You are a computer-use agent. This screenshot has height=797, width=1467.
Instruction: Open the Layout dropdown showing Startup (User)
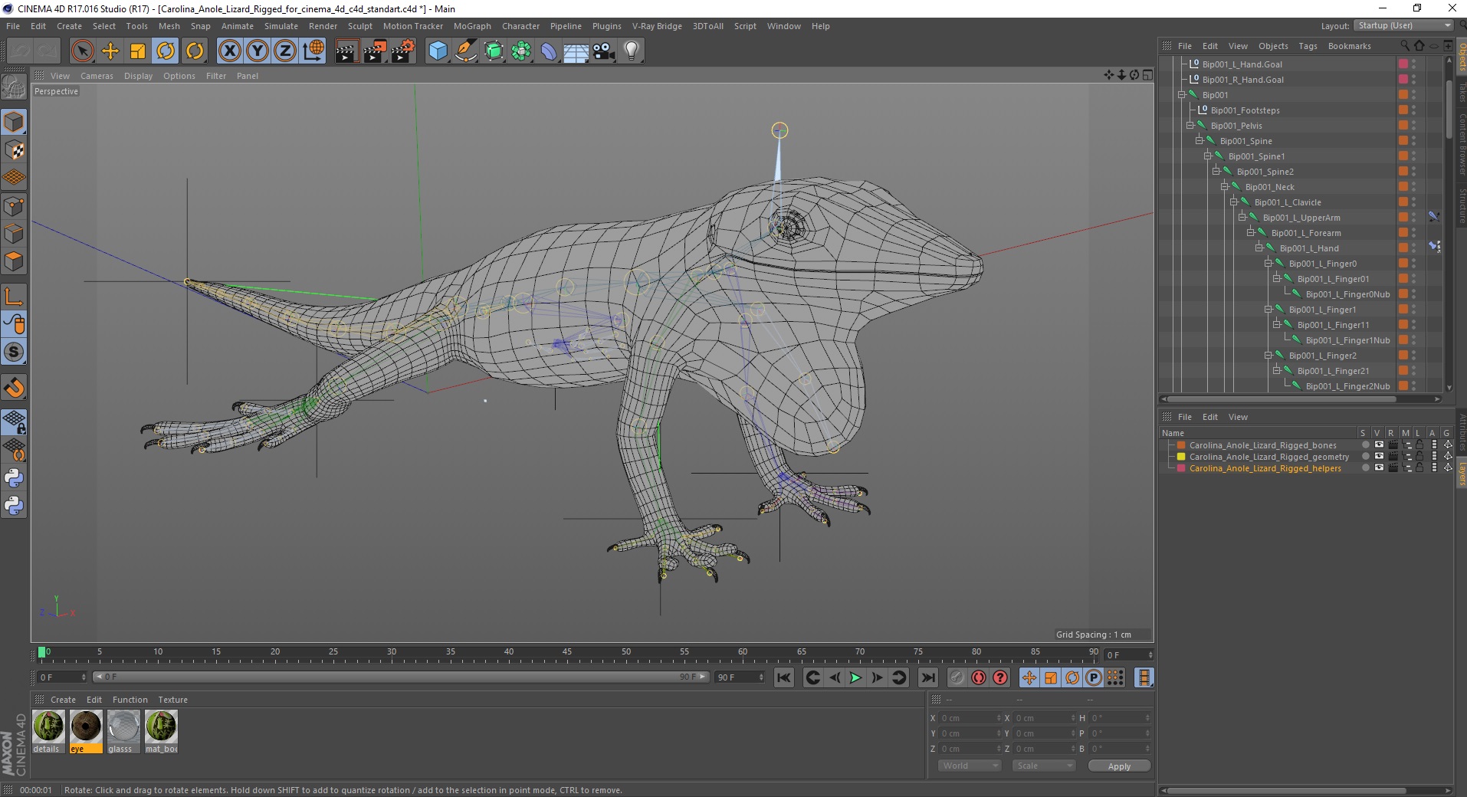[x=1403, y=25]
